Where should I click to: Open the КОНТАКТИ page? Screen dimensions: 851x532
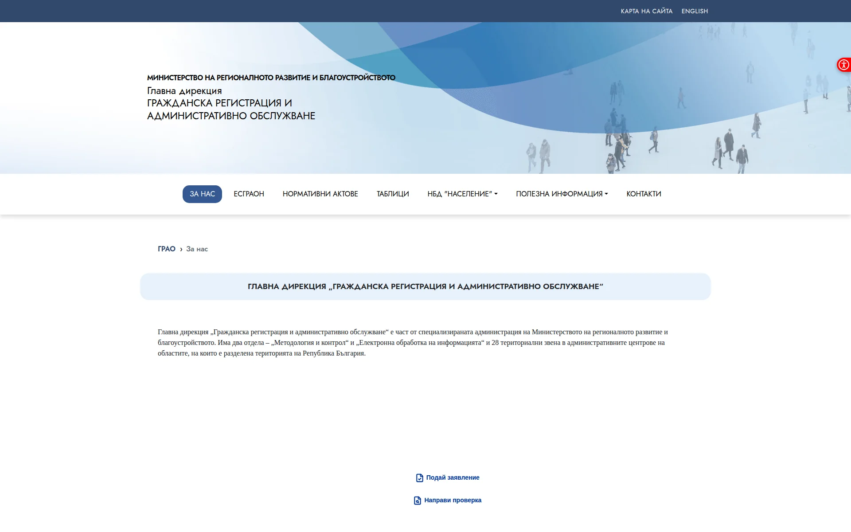pyautogui.click(x=644, y=194)
